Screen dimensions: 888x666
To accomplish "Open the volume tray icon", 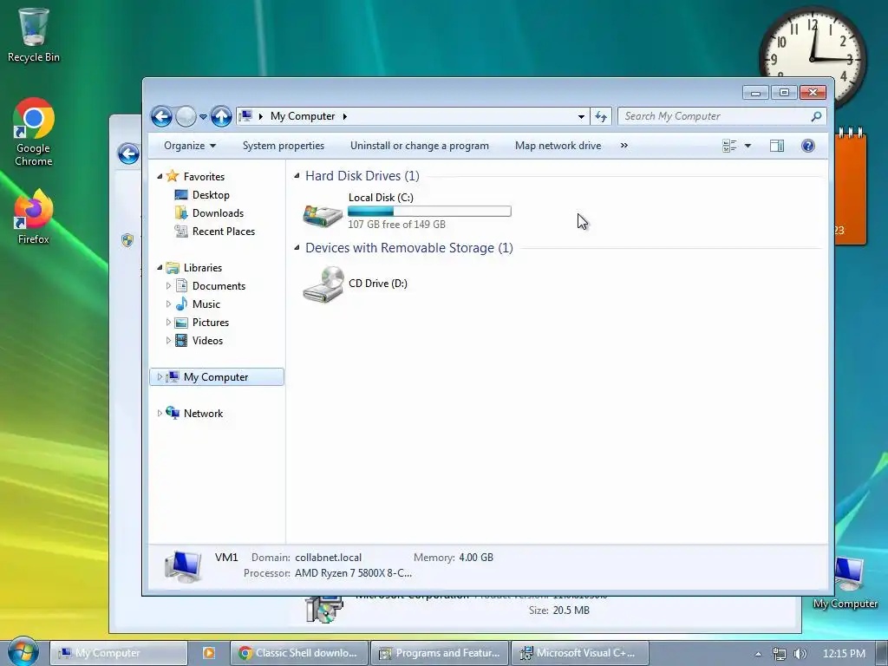I will [800, 654].
